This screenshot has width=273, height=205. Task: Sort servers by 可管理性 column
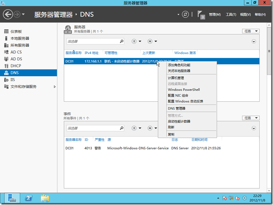[111, 53]
